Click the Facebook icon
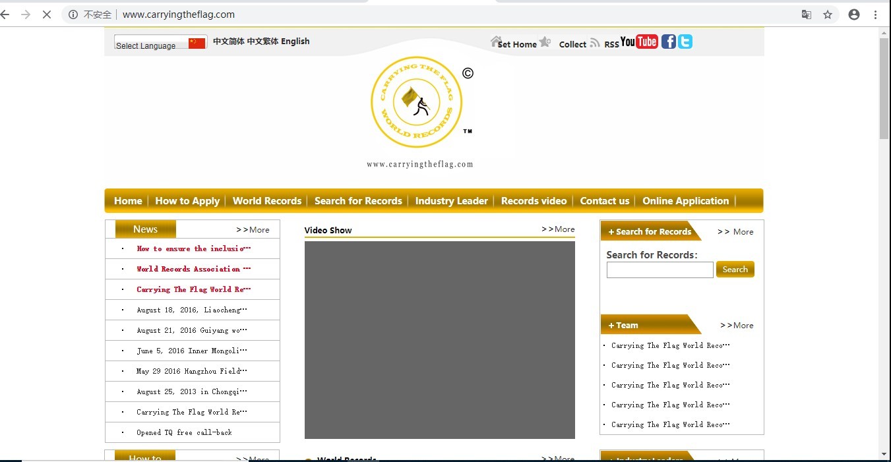Screen dimensions: 891x462 click(668, 42)
